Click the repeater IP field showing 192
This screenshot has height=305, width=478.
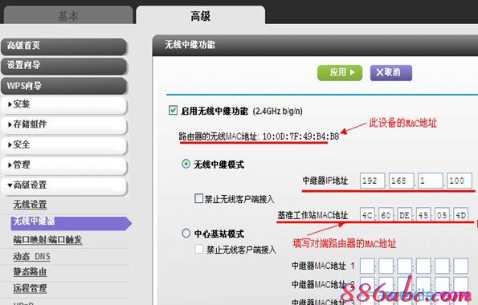[372, 181]
